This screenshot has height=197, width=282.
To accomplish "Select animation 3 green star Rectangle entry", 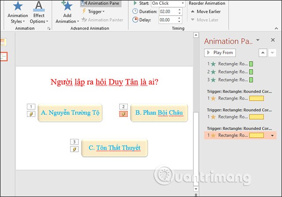I will point(230,80).
